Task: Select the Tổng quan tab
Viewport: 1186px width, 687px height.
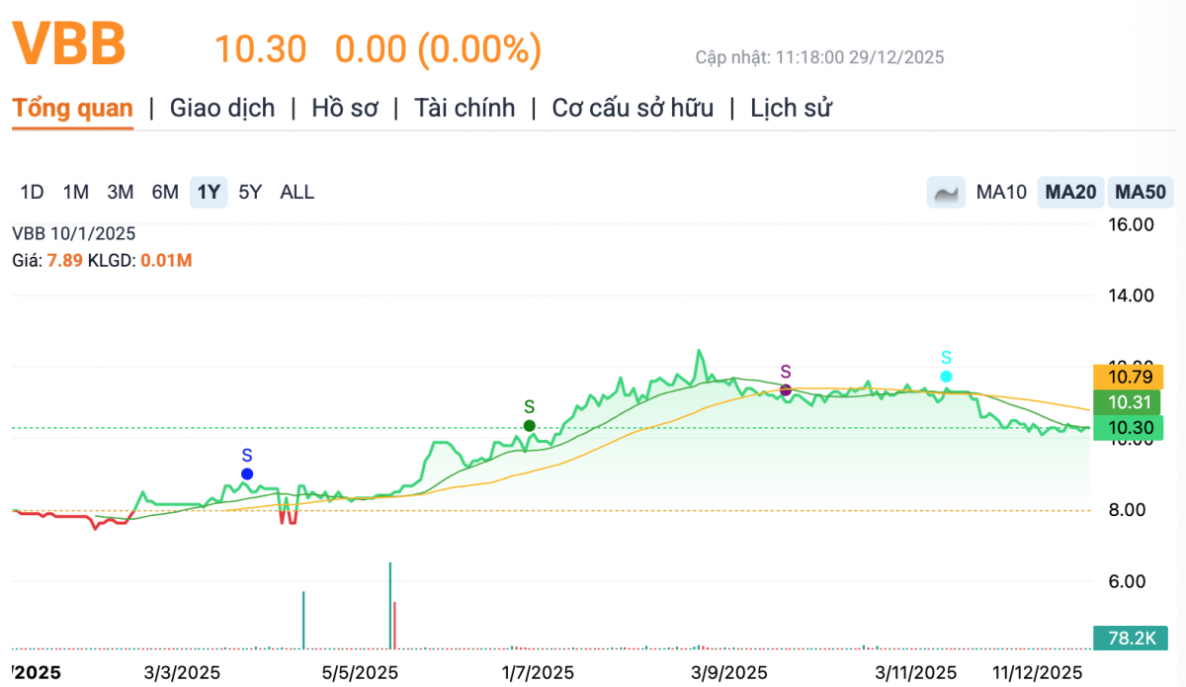Action: tap(72, 108)
